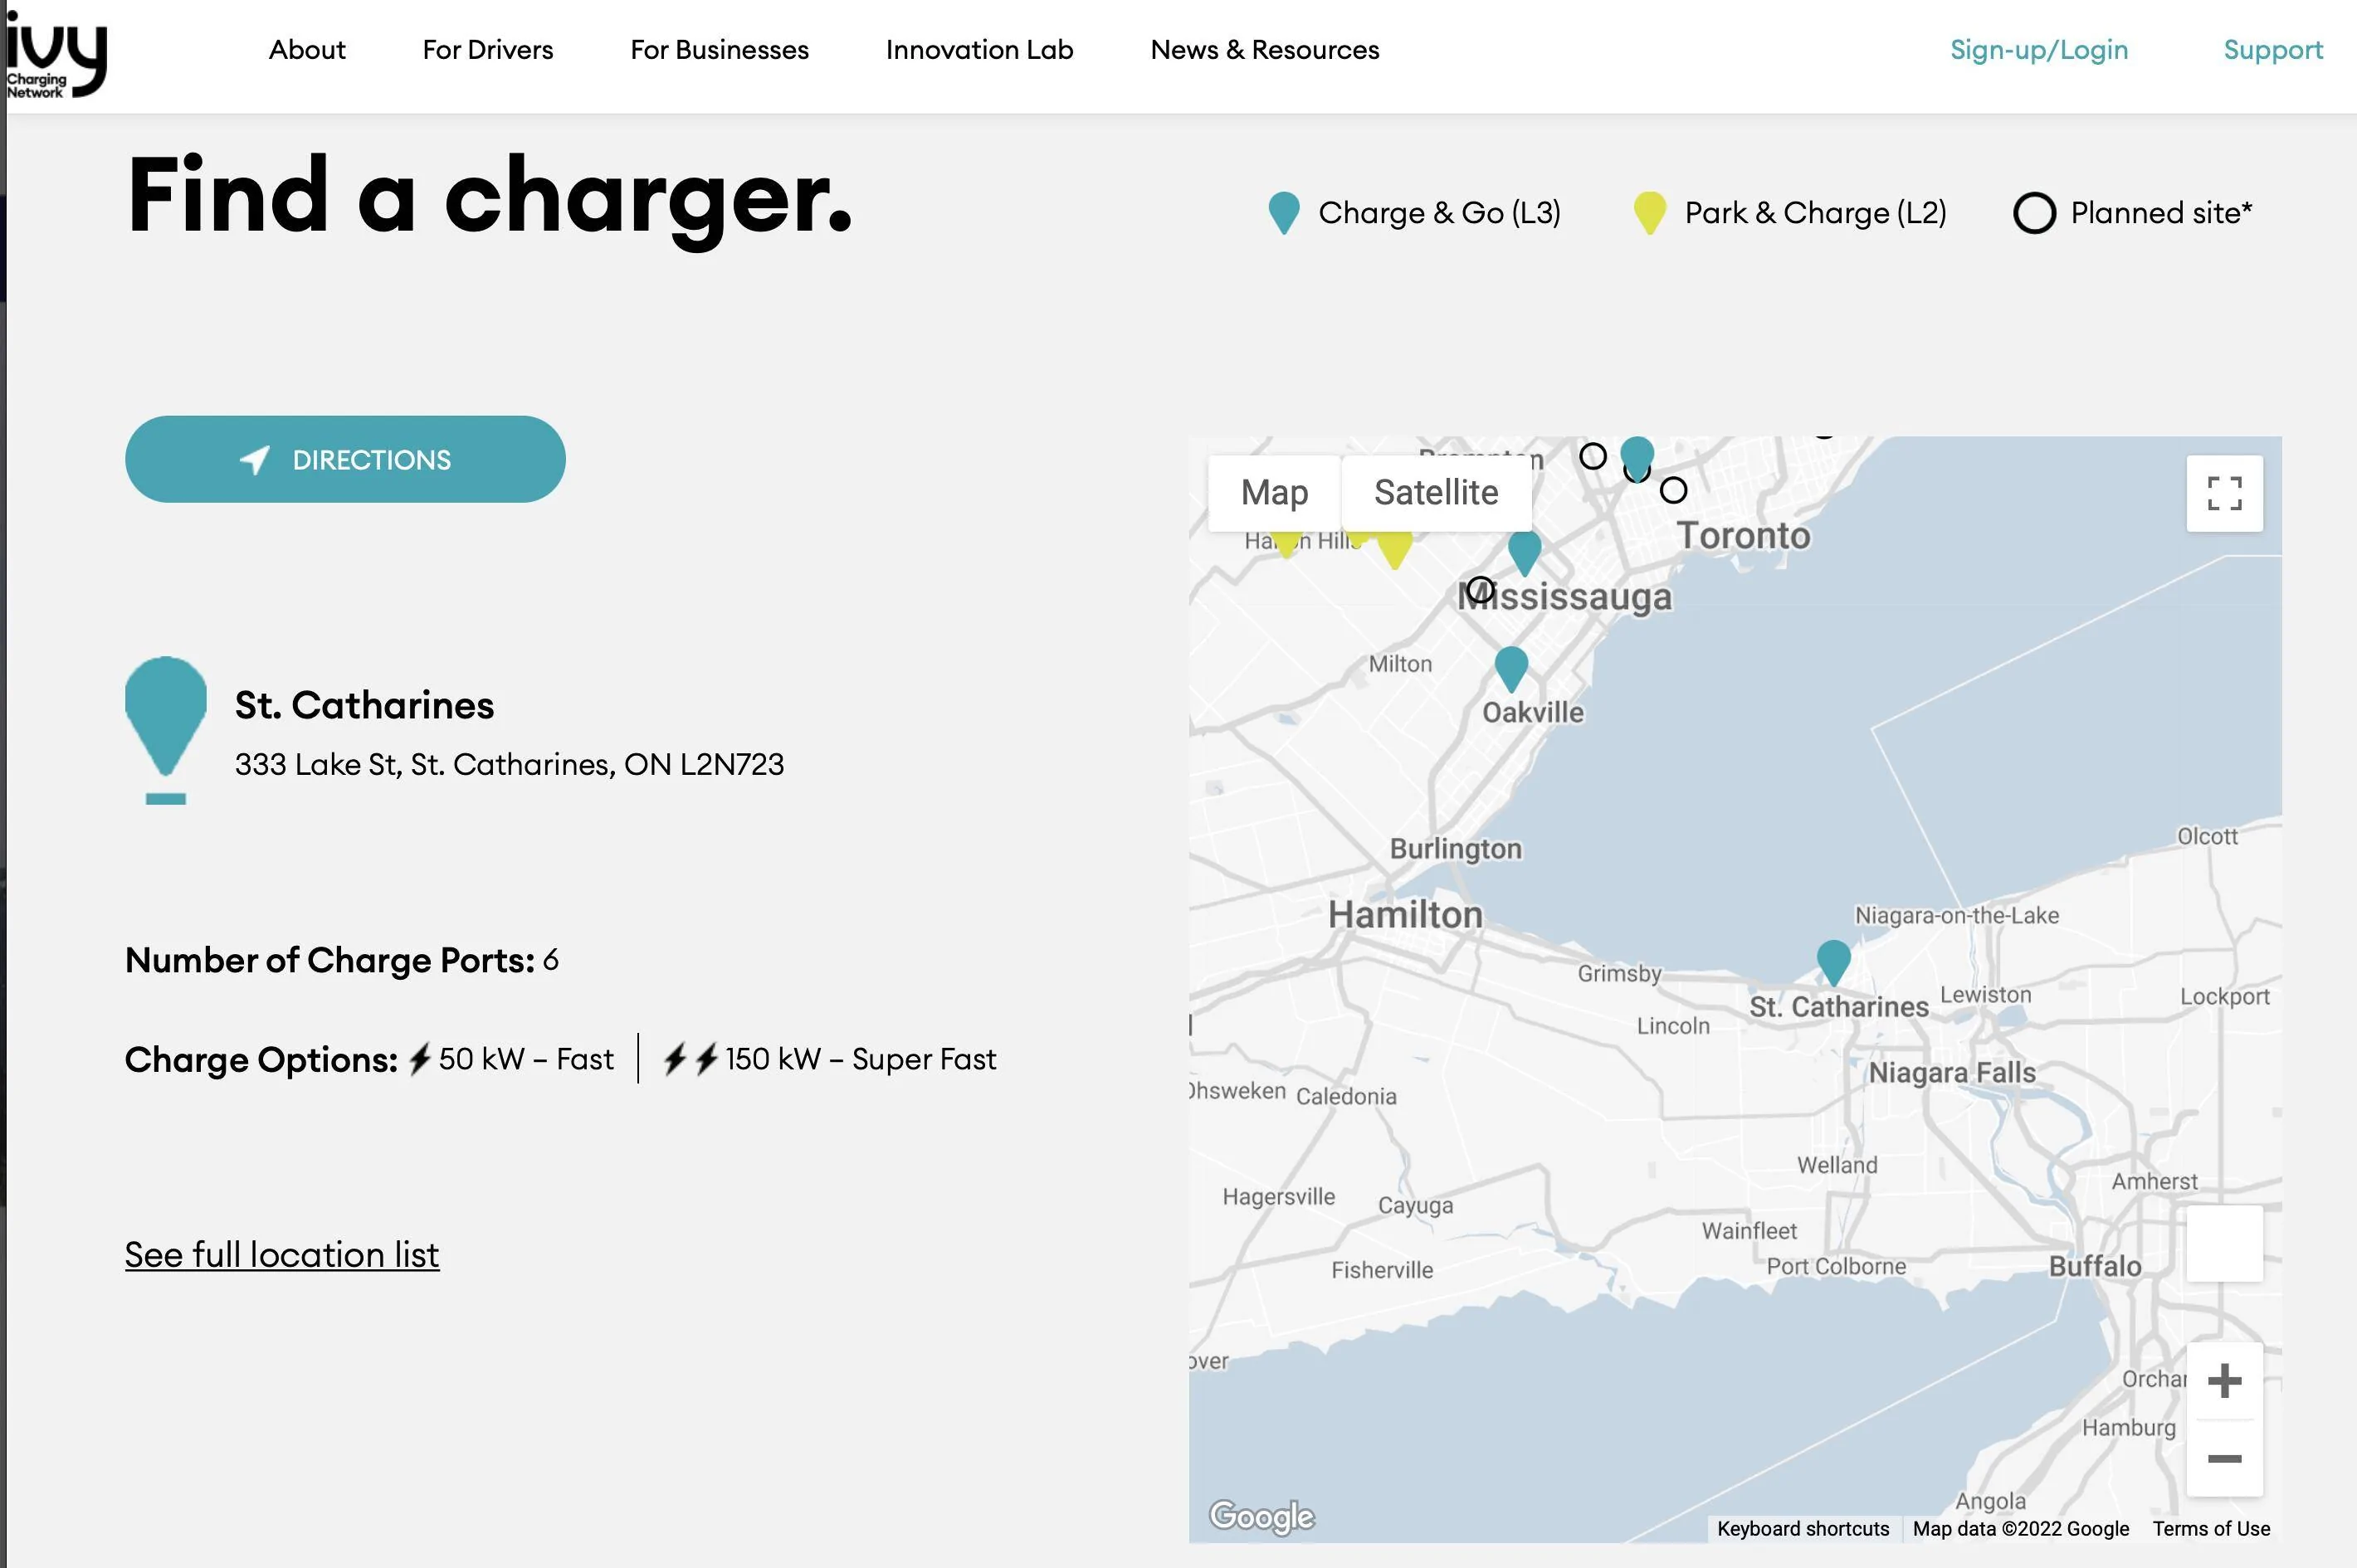This screenshot has height=1568, width=2357.
Task: Open Keyboard shortcuts for the map
Action: point(1803,1528)
